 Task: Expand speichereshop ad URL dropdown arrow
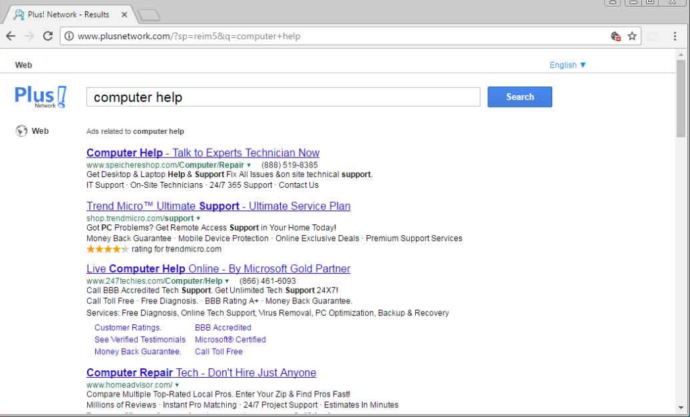tap(249, 165)
